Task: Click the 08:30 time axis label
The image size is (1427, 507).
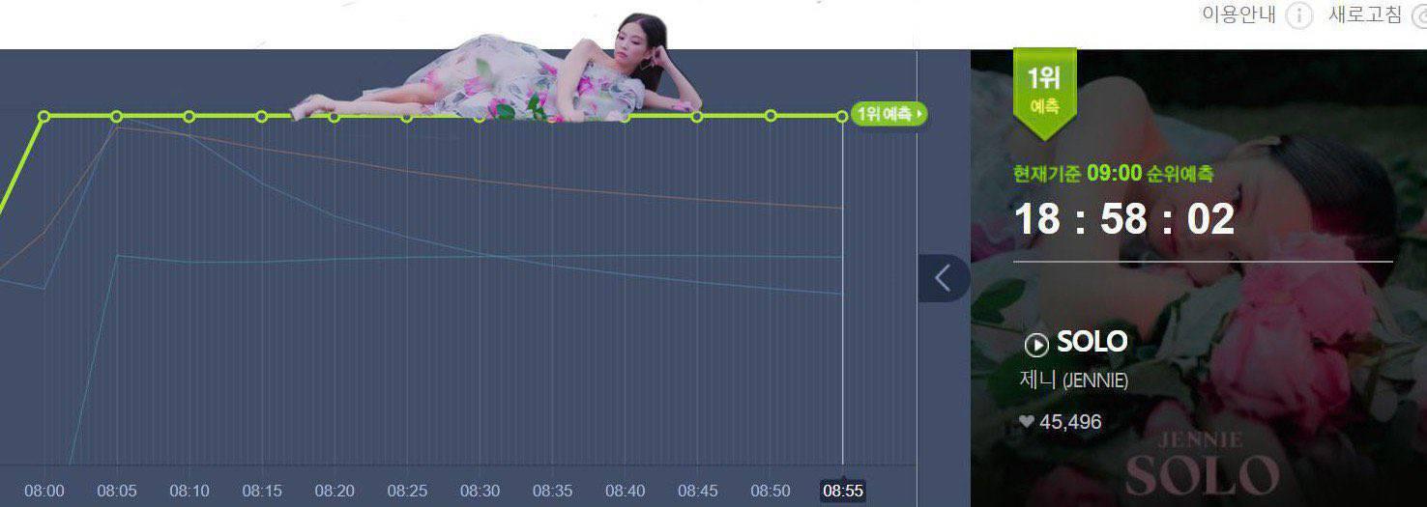Action: pyautogui.click(x=480, y=491)
